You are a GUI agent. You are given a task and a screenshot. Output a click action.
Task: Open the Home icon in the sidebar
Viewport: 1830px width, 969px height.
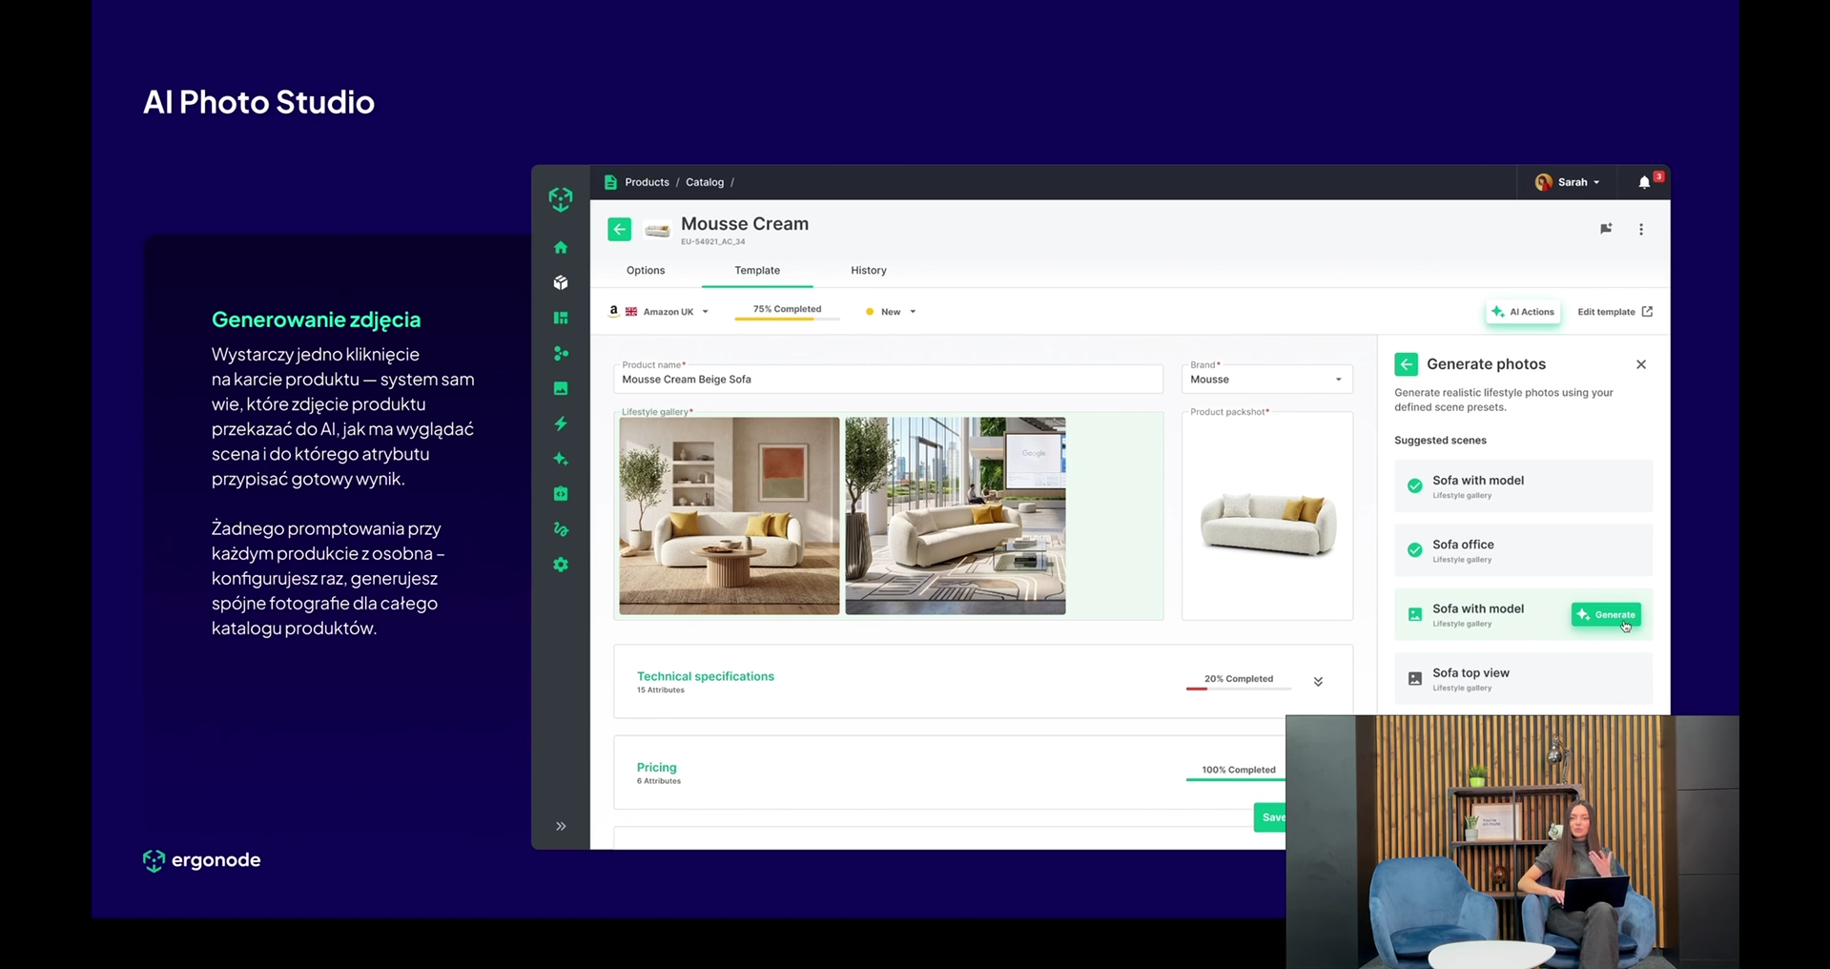pos(561,248)
